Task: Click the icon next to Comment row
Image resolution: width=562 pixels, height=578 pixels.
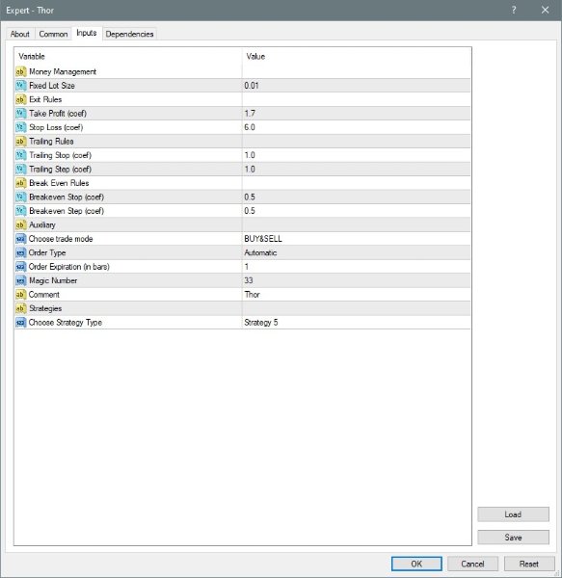Action: (21, 295)
